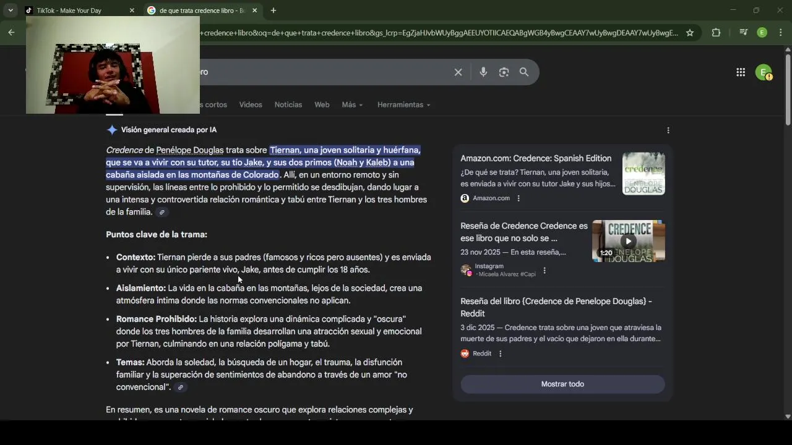Screen dimensions: 792x445
Task: Open source link icon after first paragraph
Action: (x=161, y=212)
